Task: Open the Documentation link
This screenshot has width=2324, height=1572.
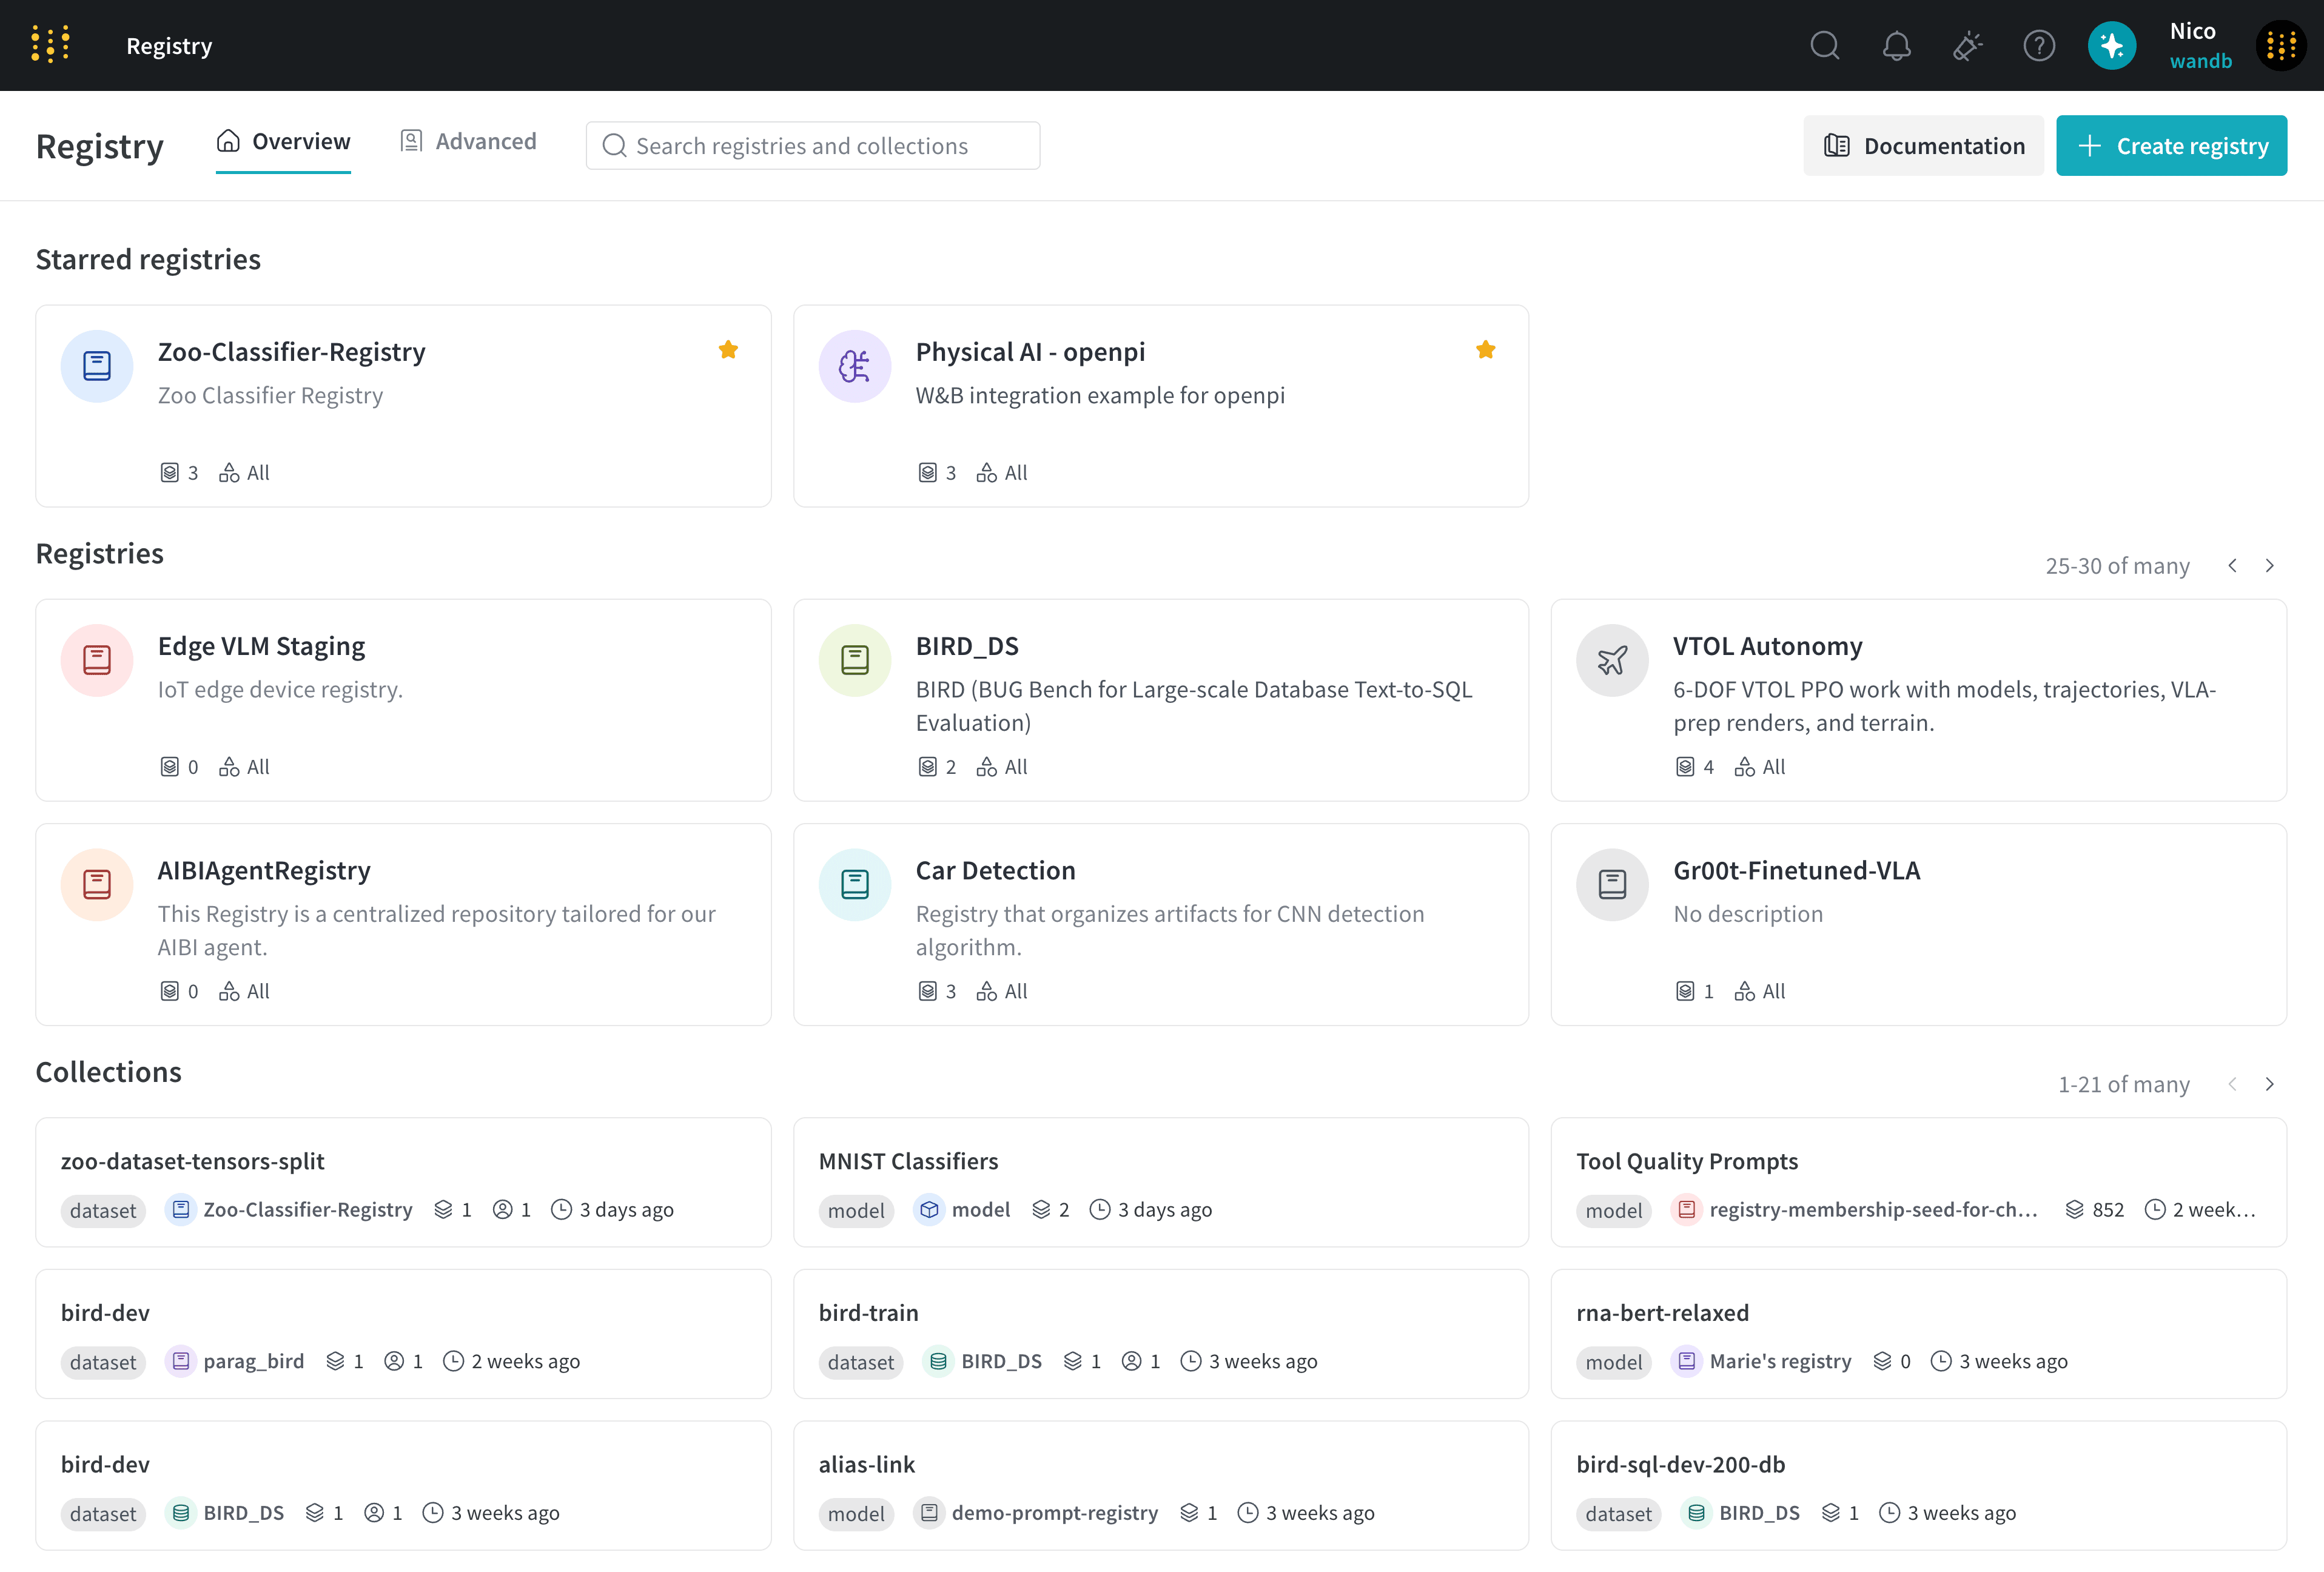Action: tap(1924, 146)
